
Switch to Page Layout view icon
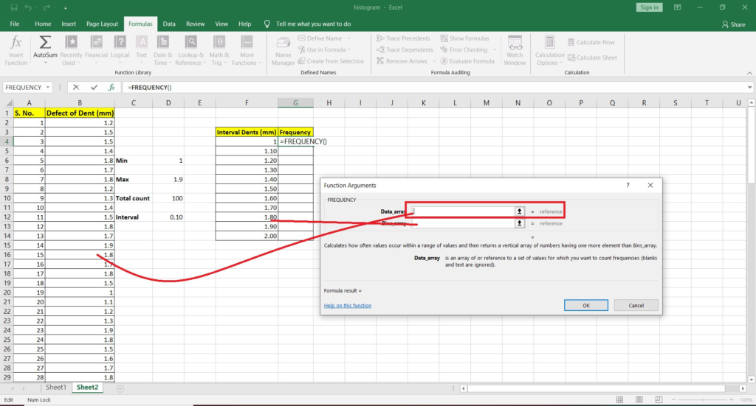tap(639, 400)
